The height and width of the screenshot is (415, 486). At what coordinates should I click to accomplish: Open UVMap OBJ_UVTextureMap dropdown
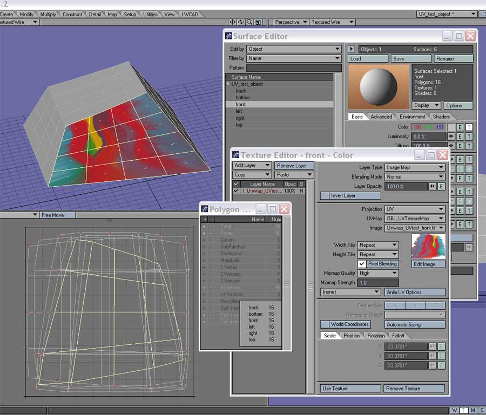coord(415,219)
